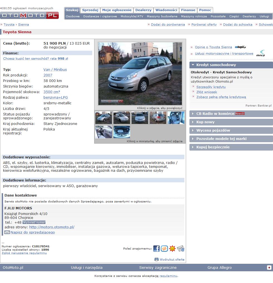
Task: Select Dostawcze i ciężarowe category
Action: pos(100,16)
